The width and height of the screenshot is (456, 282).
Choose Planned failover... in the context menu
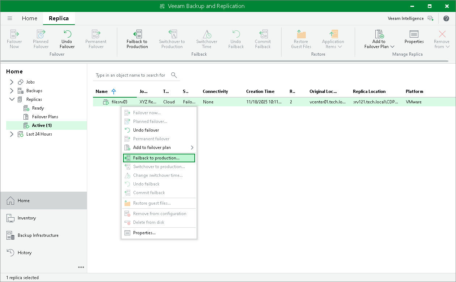(159, 121)
